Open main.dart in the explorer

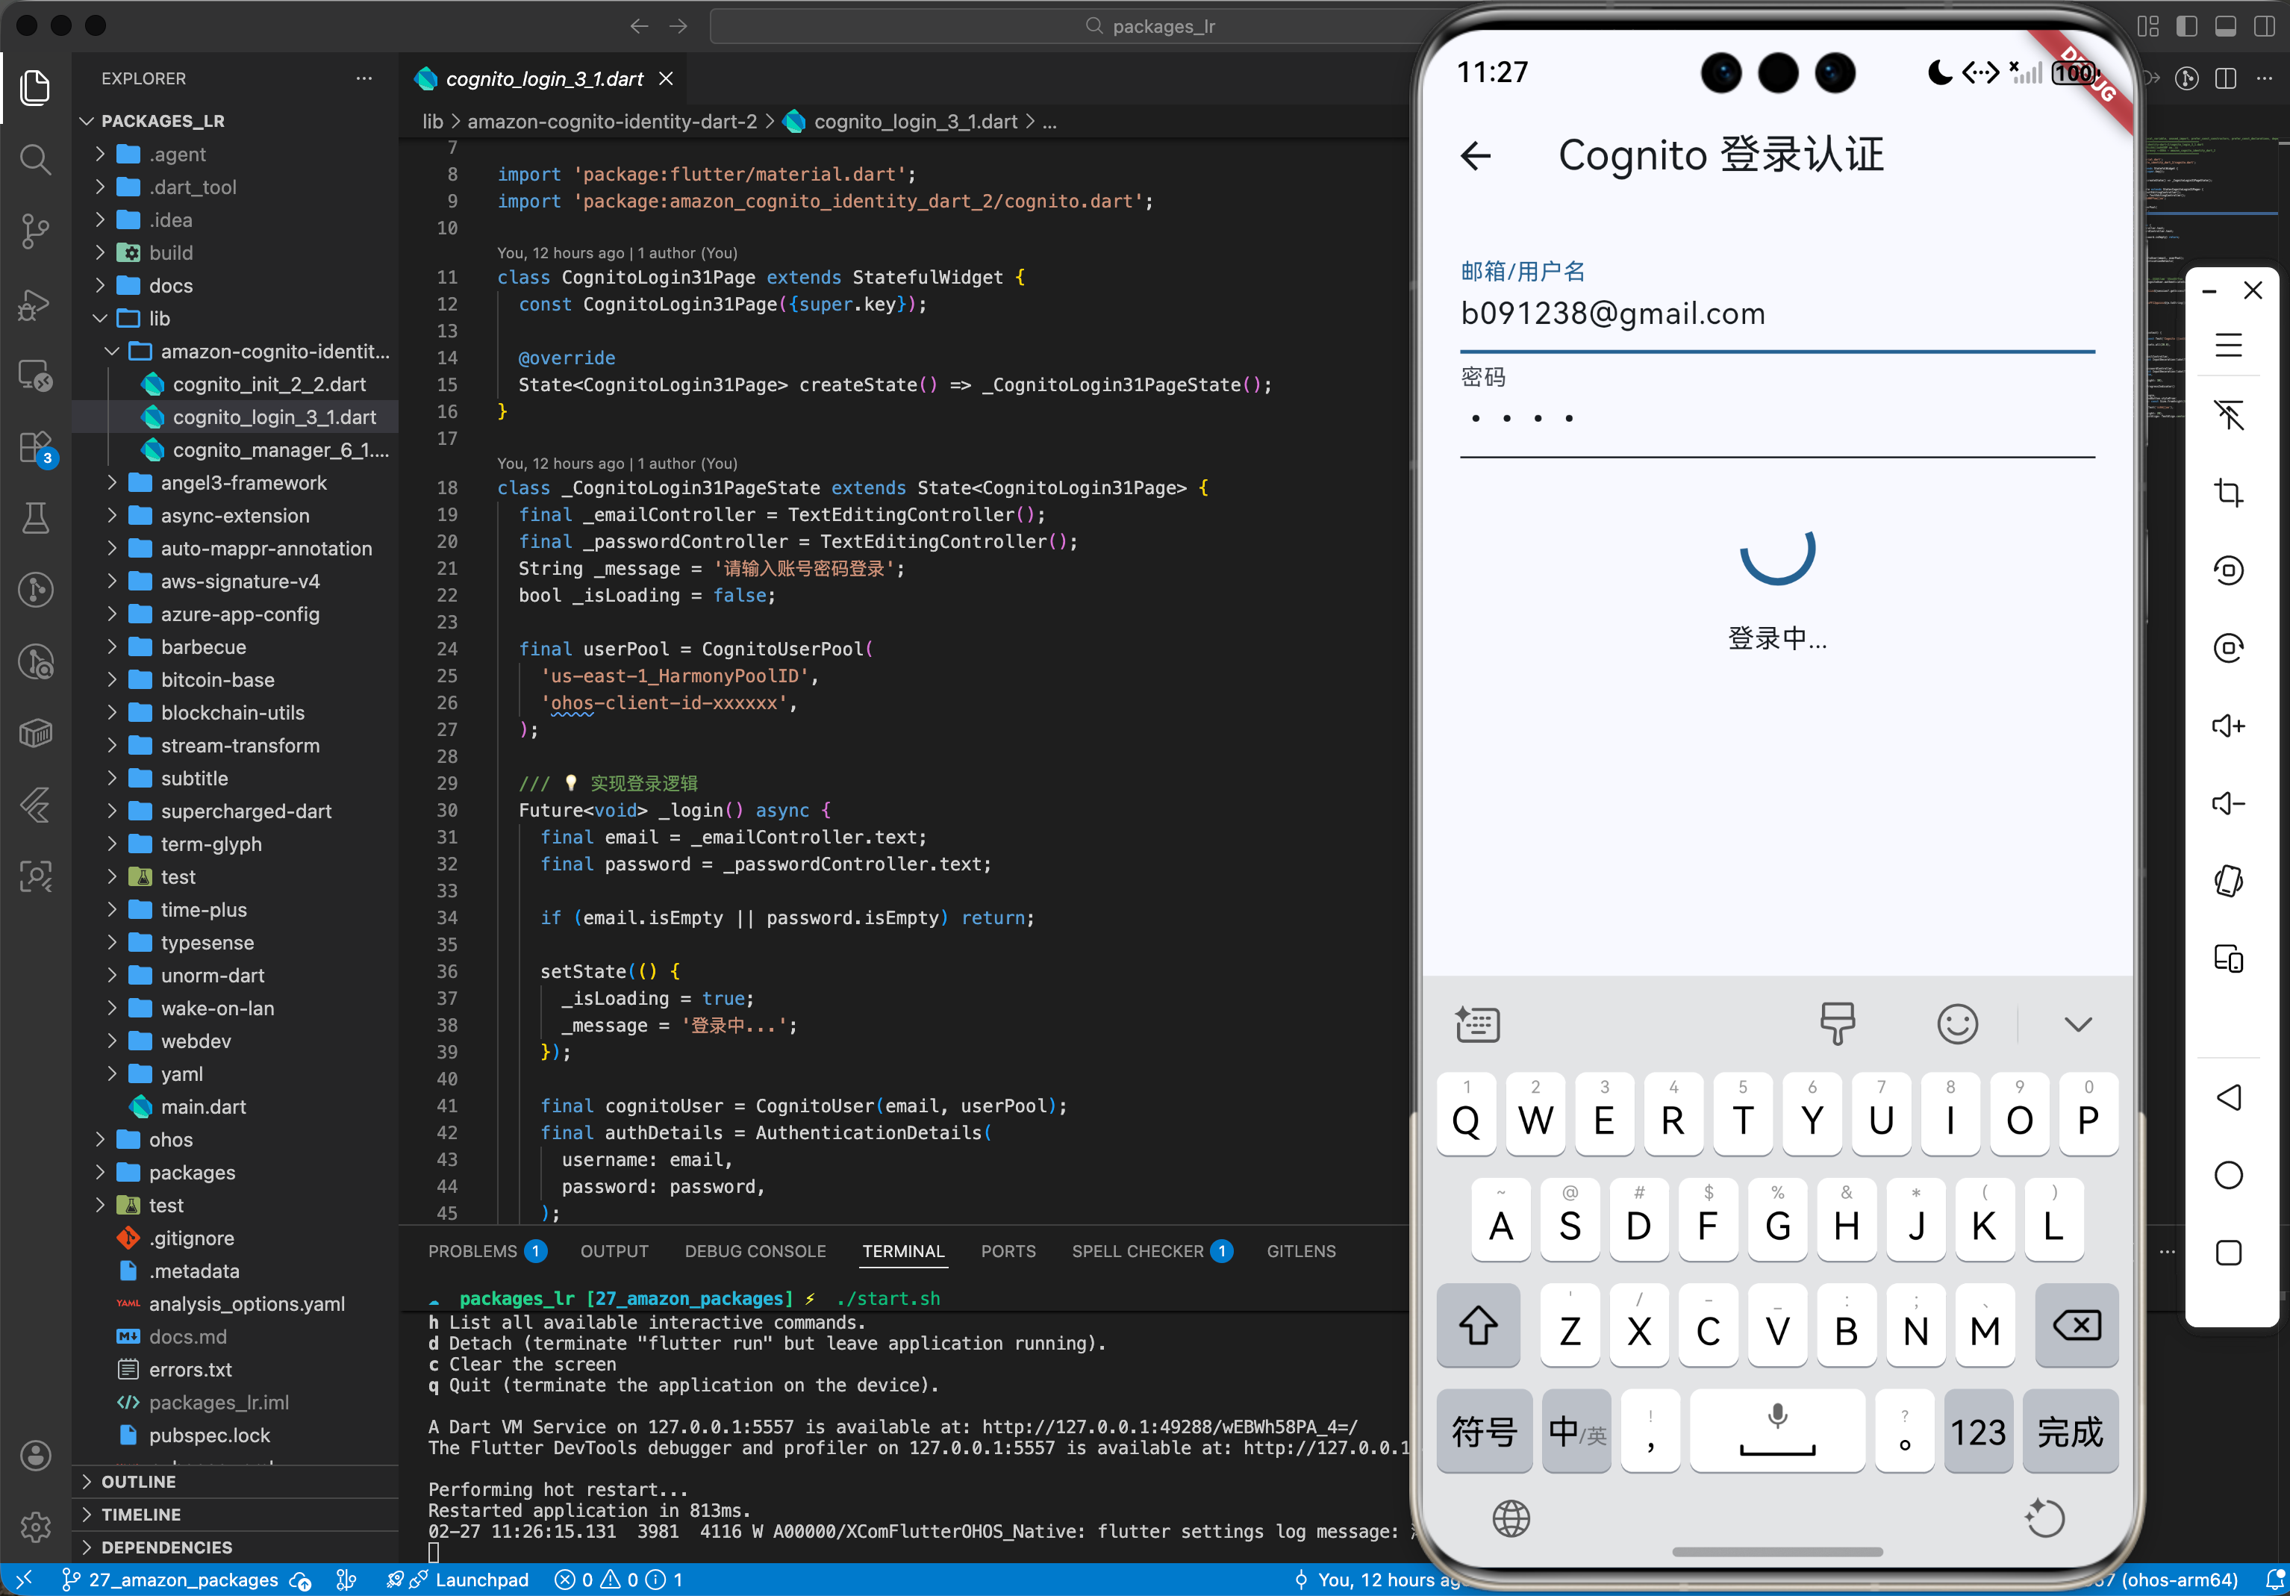[204, 1106]
